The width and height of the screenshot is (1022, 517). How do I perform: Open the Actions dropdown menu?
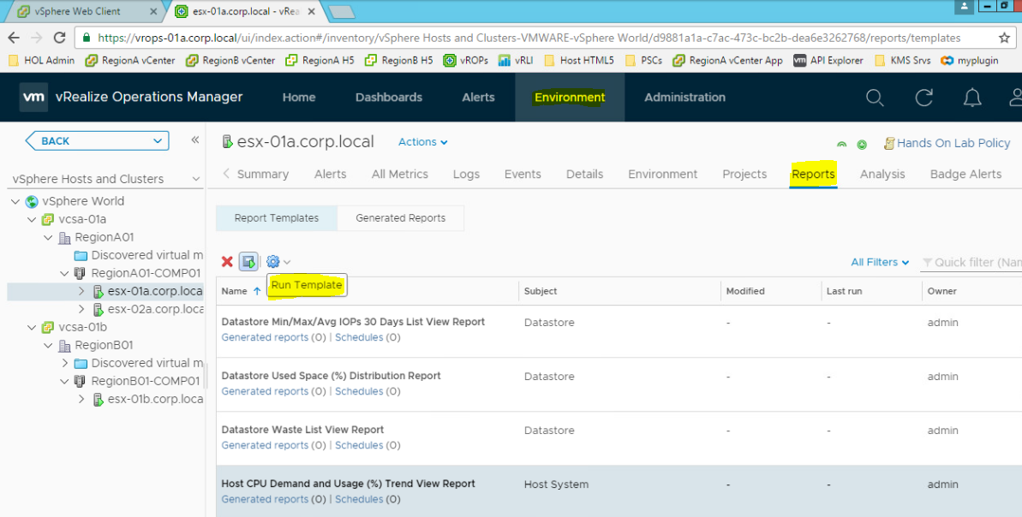click(423, 142)
